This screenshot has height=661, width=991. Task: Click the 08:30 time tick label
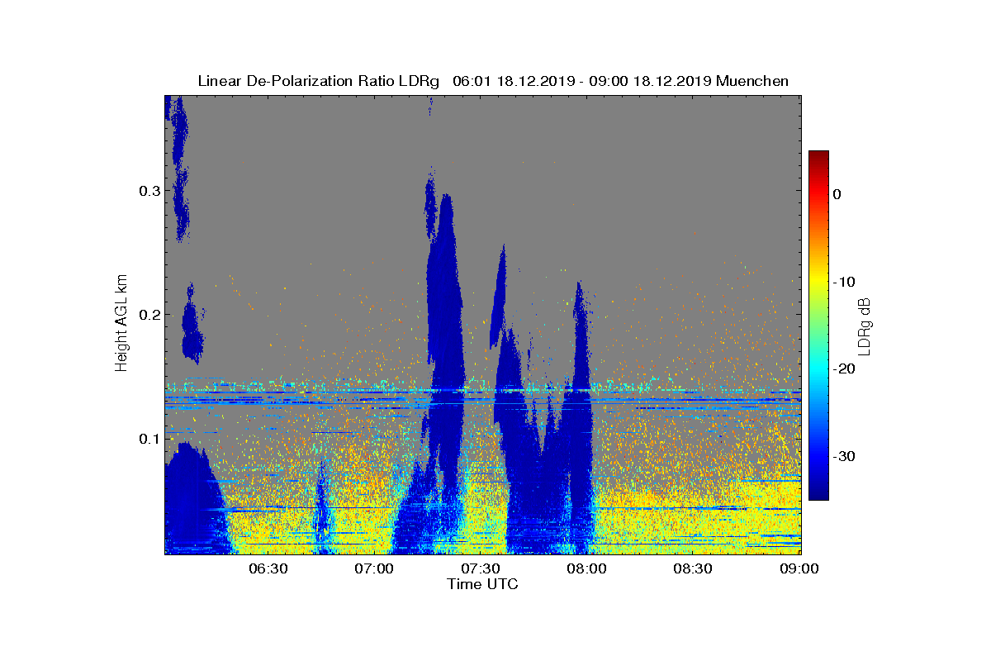coord(694,569)
